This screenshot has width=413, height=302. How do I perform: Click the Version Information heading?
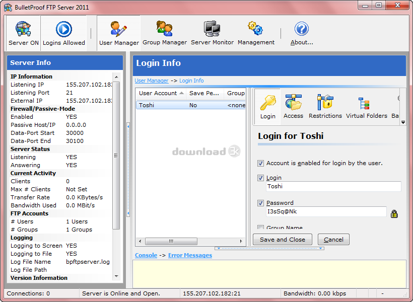click(x=39, y=278)
